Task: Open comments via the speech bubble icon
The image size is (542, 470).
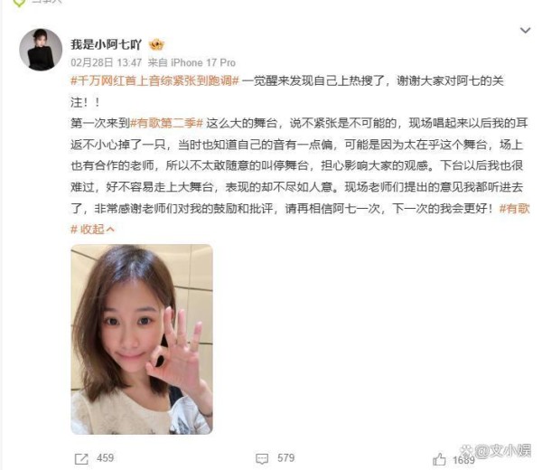Action: 262,459
